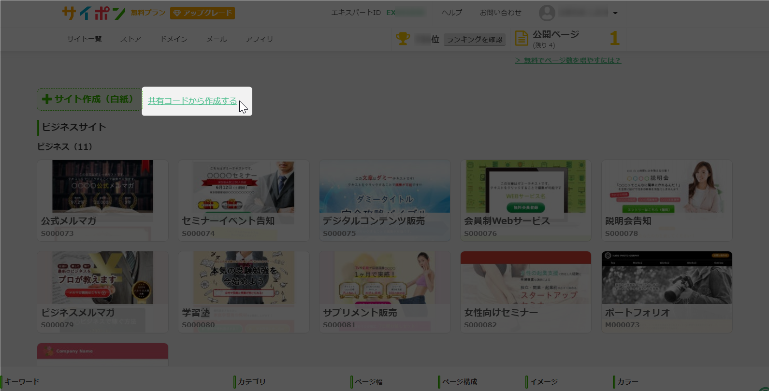
Task: Open 無料でページ数を増やすには？ link
Action: pyautogui.click(x=568, y=60)
